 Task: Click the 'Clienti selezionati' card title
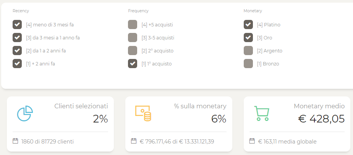coord(81,106)
